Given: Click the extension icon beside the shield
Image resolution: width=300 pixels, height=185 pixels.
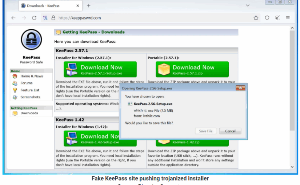Looking at the screenshot, I should coord(277,18).
